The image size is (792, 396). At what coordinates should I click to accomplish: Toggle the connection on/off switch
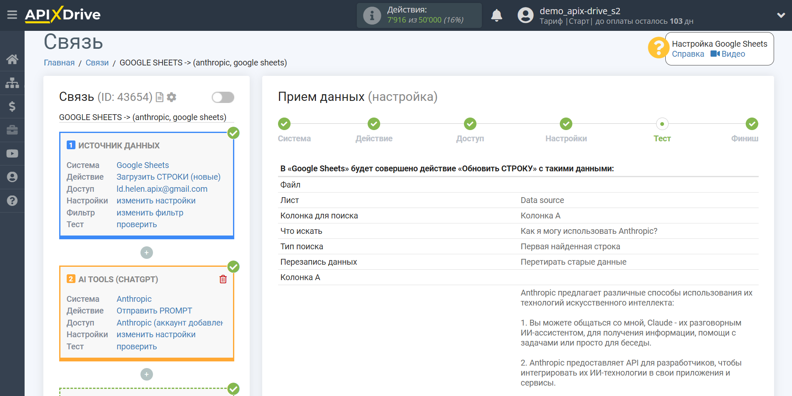click(x=223, y=98)
